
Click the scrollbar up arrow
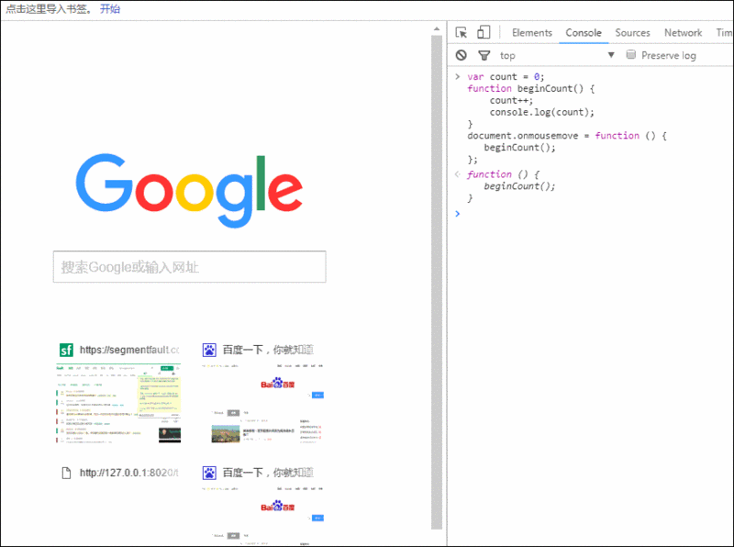point(437,29)
